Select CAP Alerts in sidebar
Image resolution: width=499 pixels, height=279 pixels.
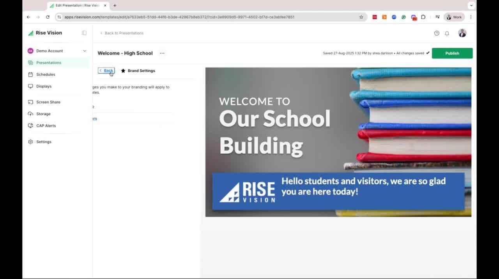(x=46, y=125)
